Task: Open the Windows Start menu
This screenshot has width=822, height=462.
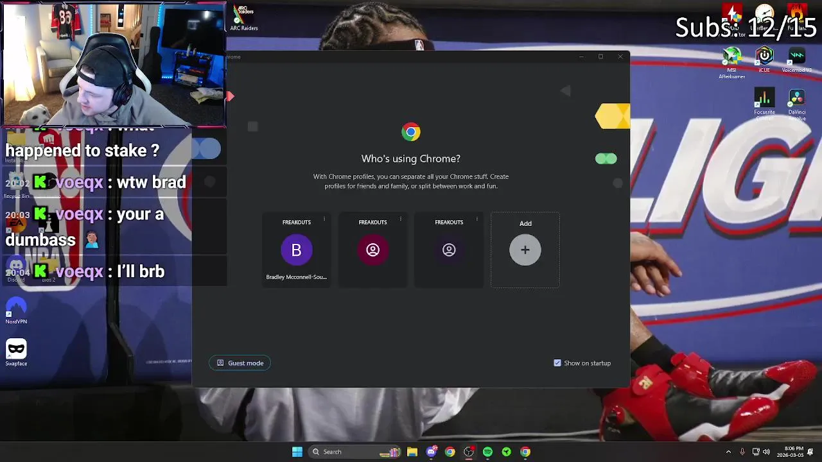Action: (297, 452)
